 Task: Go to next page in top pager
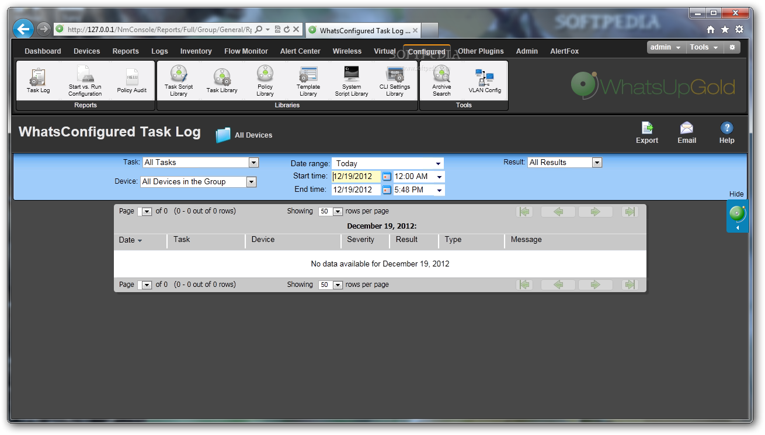596,212
